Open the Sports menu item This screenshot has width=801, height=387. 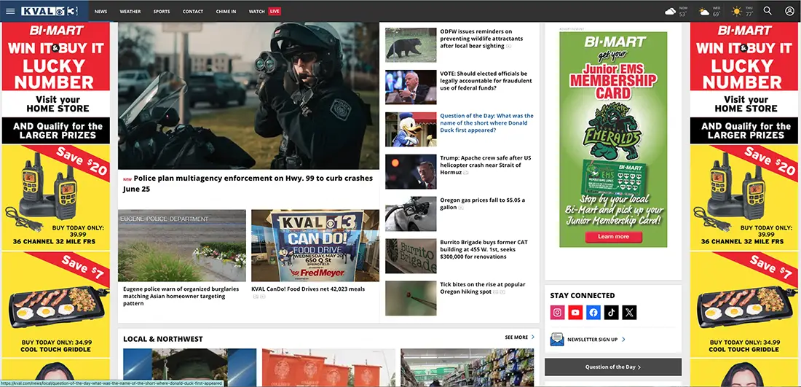(x=162, y=11)
